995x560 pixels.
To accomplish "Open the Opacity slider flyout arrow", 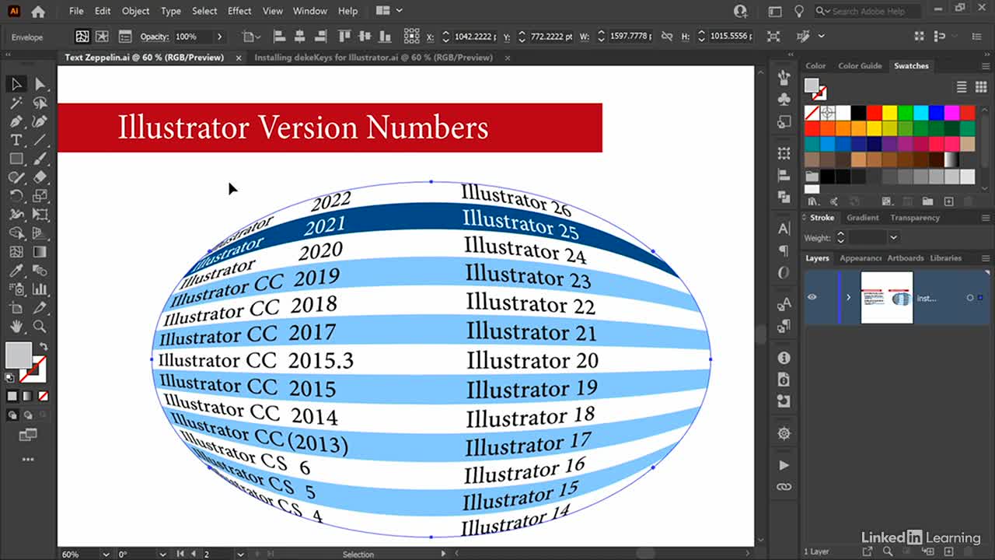I will pyautogui.click(x=220, y=37).
